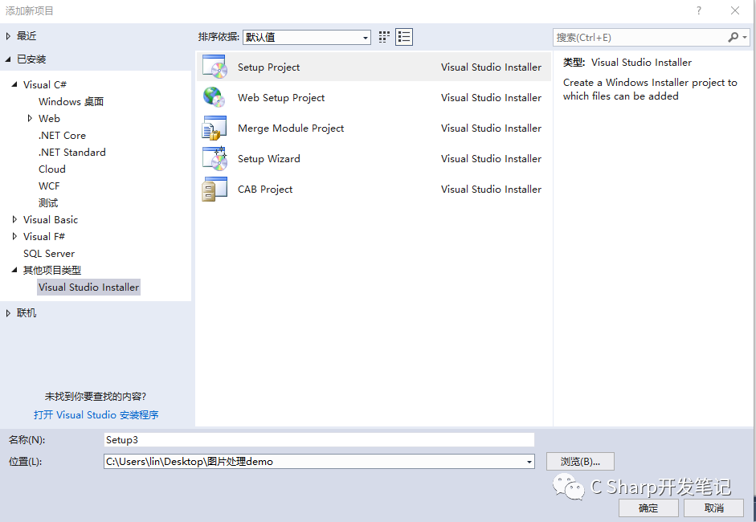
Task: Open 打开 Visual Studio 安装程序 link
Action: click(96, 415)
